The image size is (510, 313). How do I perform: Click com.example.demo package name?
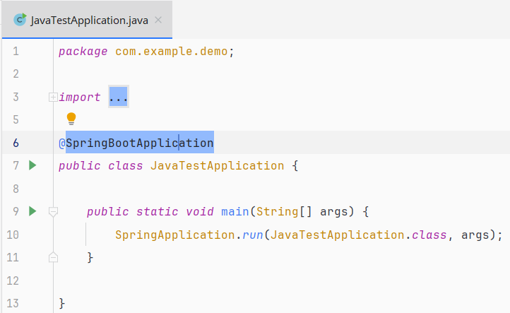coord(172,51)
